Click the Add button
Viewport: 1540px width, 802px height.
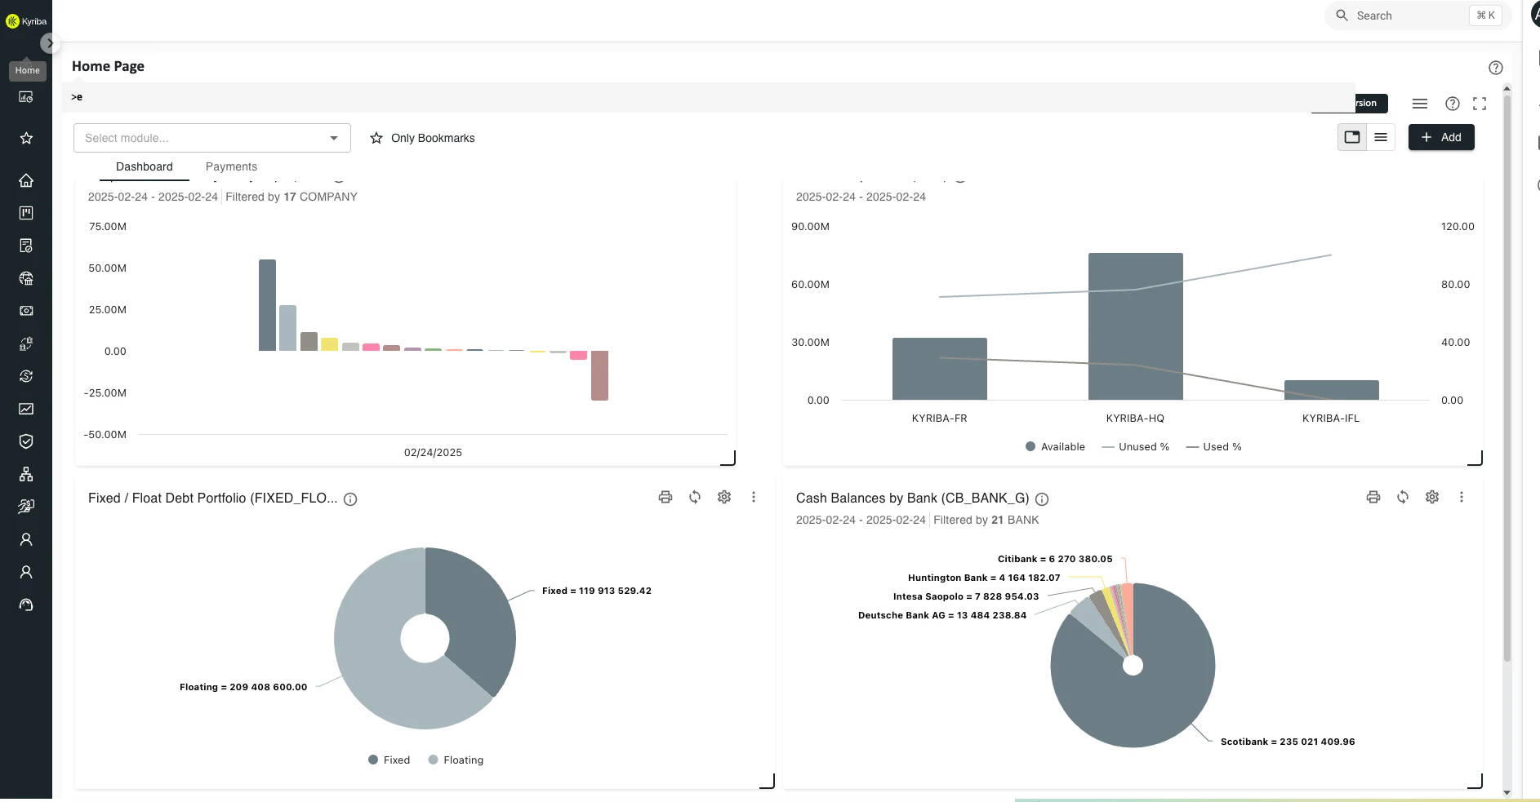(1442, 137)
